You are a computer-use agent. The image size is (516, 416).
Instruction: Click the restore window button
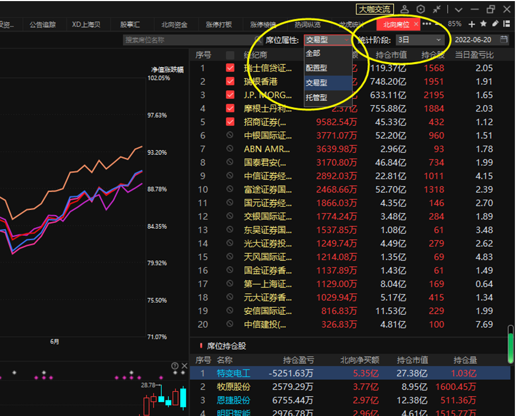[x=491, y=9]
